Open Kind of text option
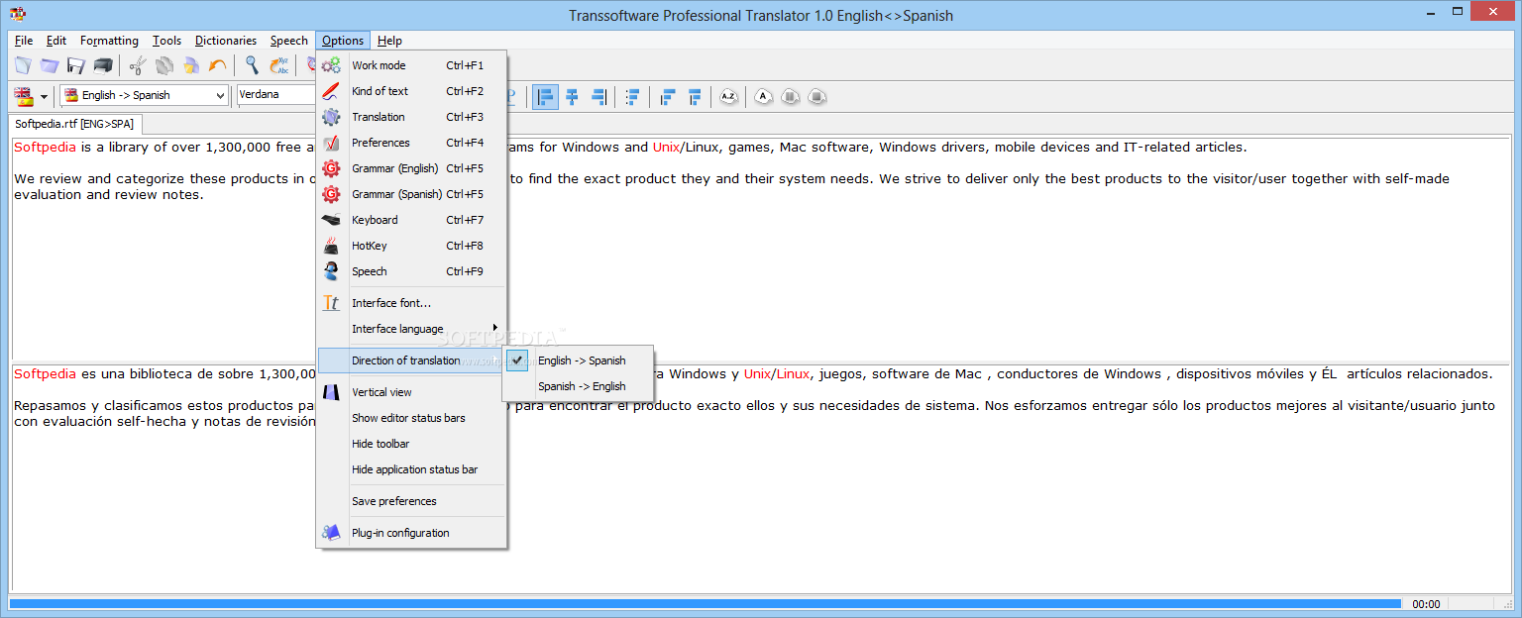 click(411, 91)
